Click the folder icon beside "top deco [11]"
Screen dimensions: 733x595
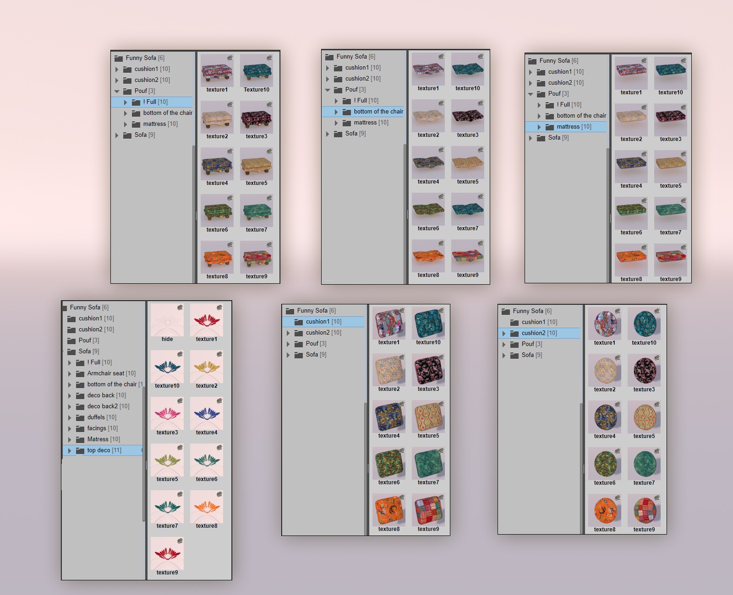[x=80, y=450]
